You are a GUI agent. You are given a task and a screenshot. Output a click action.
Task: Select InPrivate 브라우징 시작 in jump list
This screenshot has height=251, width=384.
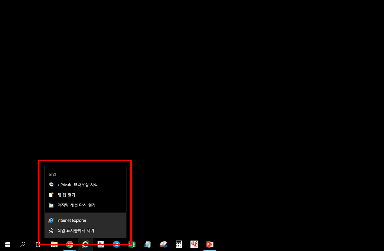click(85, 185)
